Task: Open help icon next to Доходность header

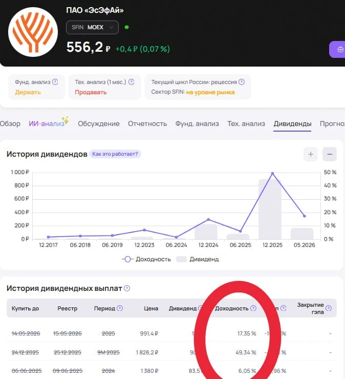Action: (x=253, y=308)
